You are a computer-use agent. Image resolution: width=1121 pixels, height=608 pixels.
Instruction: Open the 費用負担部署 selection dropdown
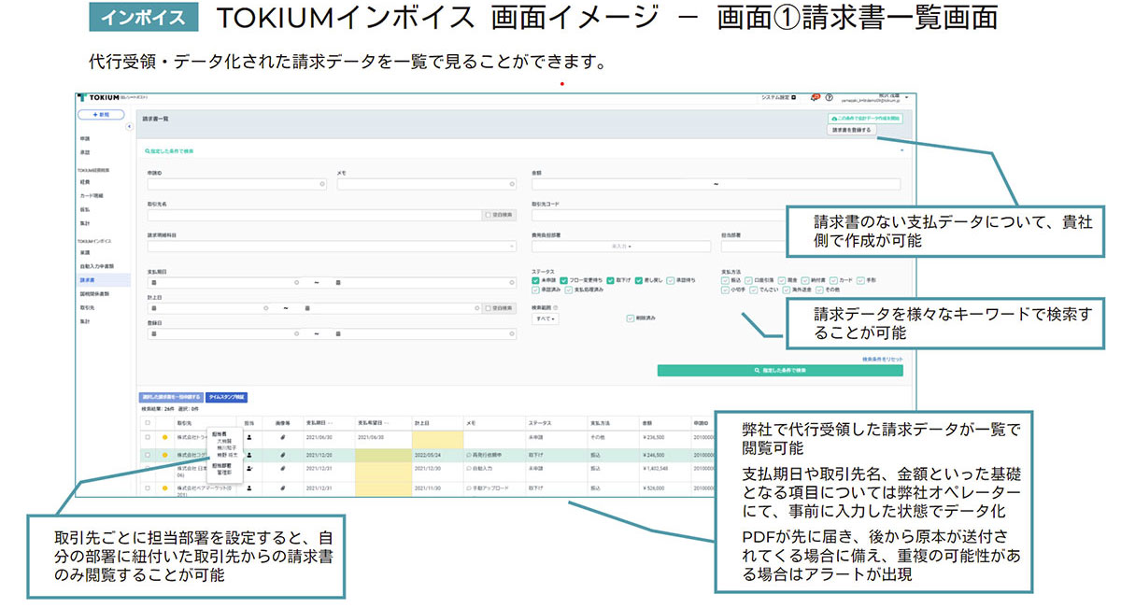pyautogui.click(x=621, y=247)
